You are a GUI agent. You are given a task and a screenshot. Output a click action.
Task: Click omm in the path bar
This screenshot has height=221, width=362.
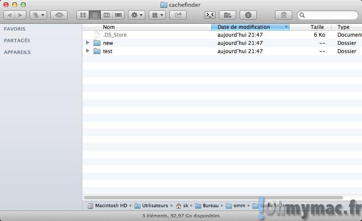click(x=235, y=205)
